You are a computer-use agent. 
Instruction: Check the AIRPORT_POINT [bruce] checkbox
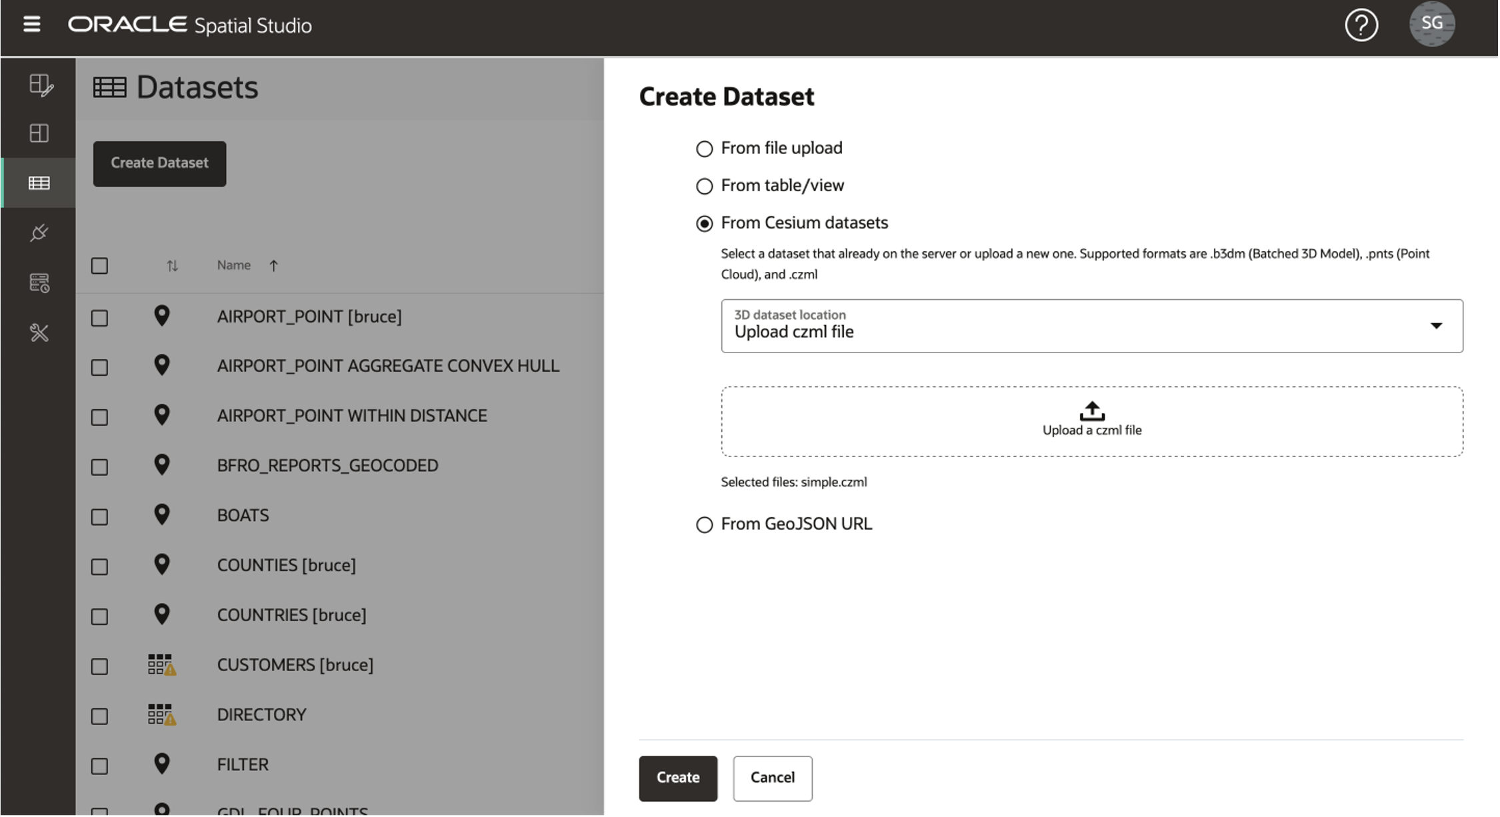[99, 318]
